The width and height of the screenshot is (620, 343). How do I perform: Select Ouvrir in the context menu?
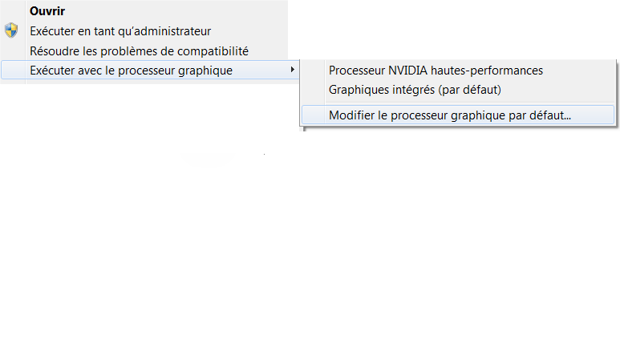click(144, 10)
